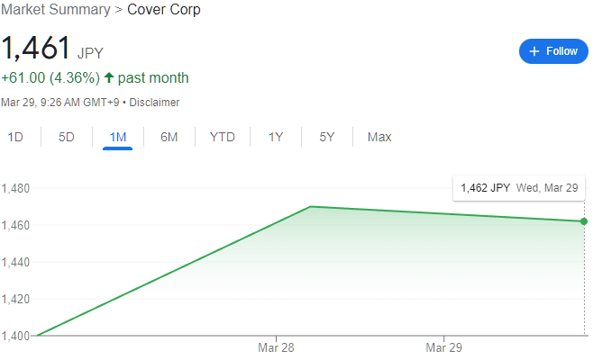Click the Mar 29 axis label
This screenshot has width=602, height=360.
coord(443,347)
